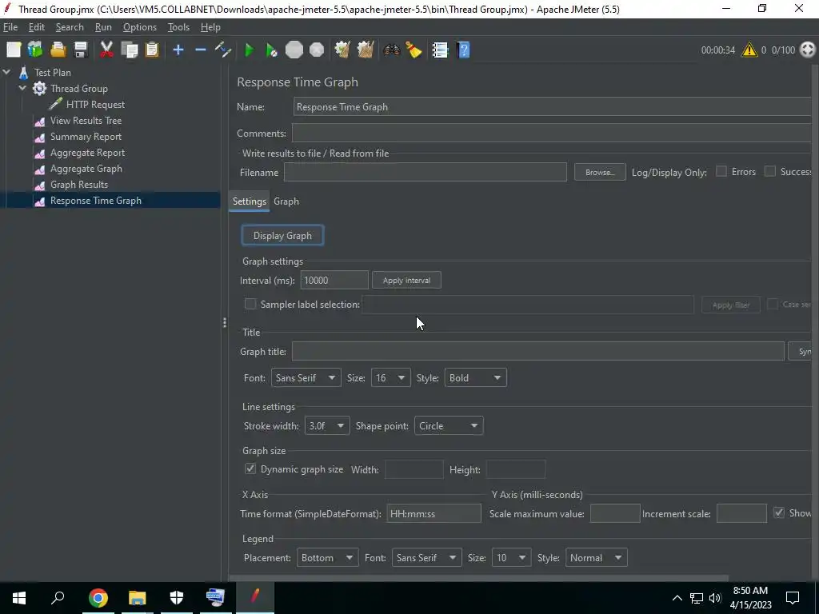
Task: Open the Options menu
Action: (x=139, y=27)
